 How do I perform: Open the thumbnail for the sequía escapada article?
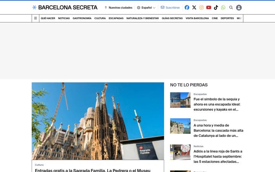180,100
